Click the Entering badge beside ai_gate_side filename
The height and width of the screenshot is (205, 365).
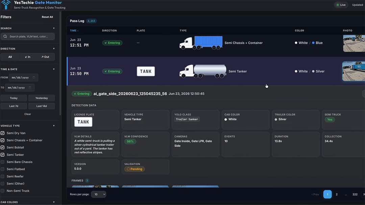(x=81, y=94)
